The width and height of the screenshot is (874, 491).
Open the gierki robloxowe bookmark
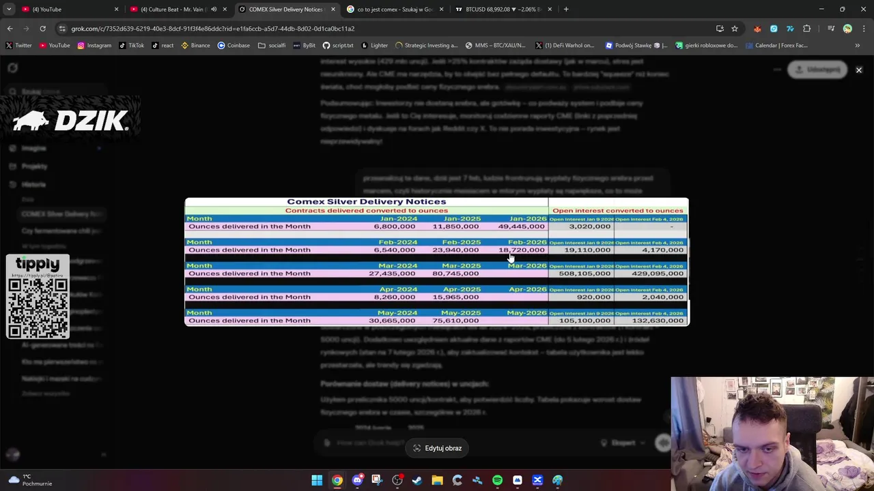pos(707,45)
